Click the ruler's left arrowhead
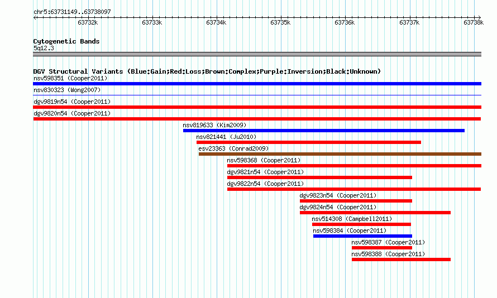 pyautogui.click(x=35, y=17)
